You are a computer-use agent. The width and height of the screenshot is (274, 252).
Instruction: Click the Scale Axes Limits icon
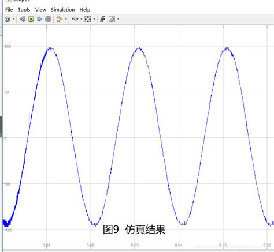88,19
